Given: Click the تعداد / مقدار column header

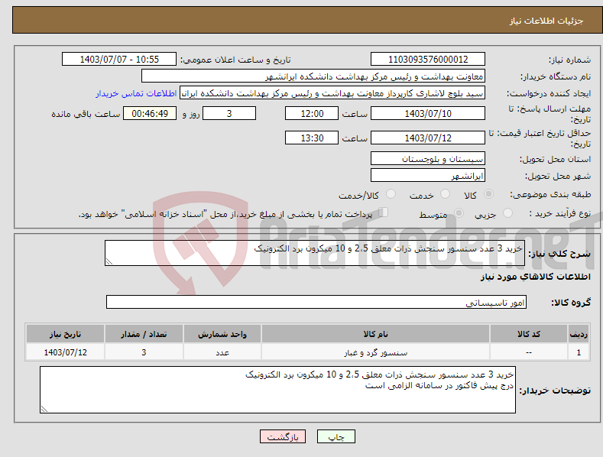Looking at the screenshot, I should [x=144, y=334].
